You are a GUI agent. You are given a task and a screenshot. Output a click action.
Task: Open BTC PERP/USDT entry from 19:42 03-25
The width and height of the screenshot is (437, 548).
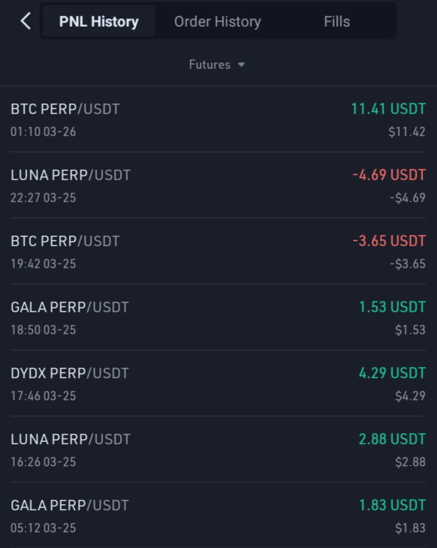218,251
